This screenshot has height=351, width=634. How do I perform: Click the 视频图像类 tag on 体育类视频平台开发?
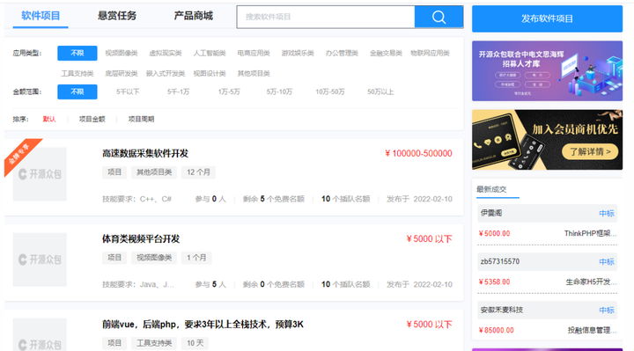[154, 258]
